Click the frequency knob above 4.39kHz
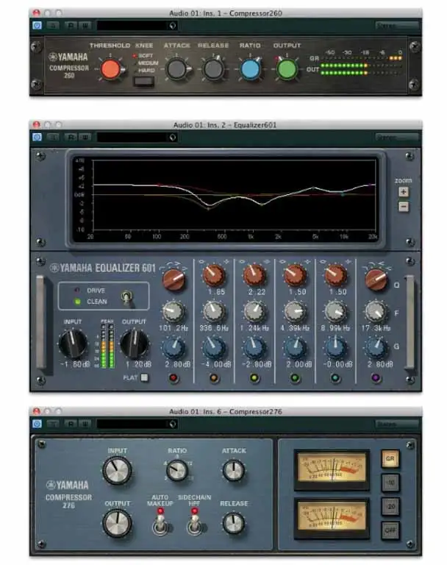The height and width of the screenshot is (565, 447). (295, 312)
